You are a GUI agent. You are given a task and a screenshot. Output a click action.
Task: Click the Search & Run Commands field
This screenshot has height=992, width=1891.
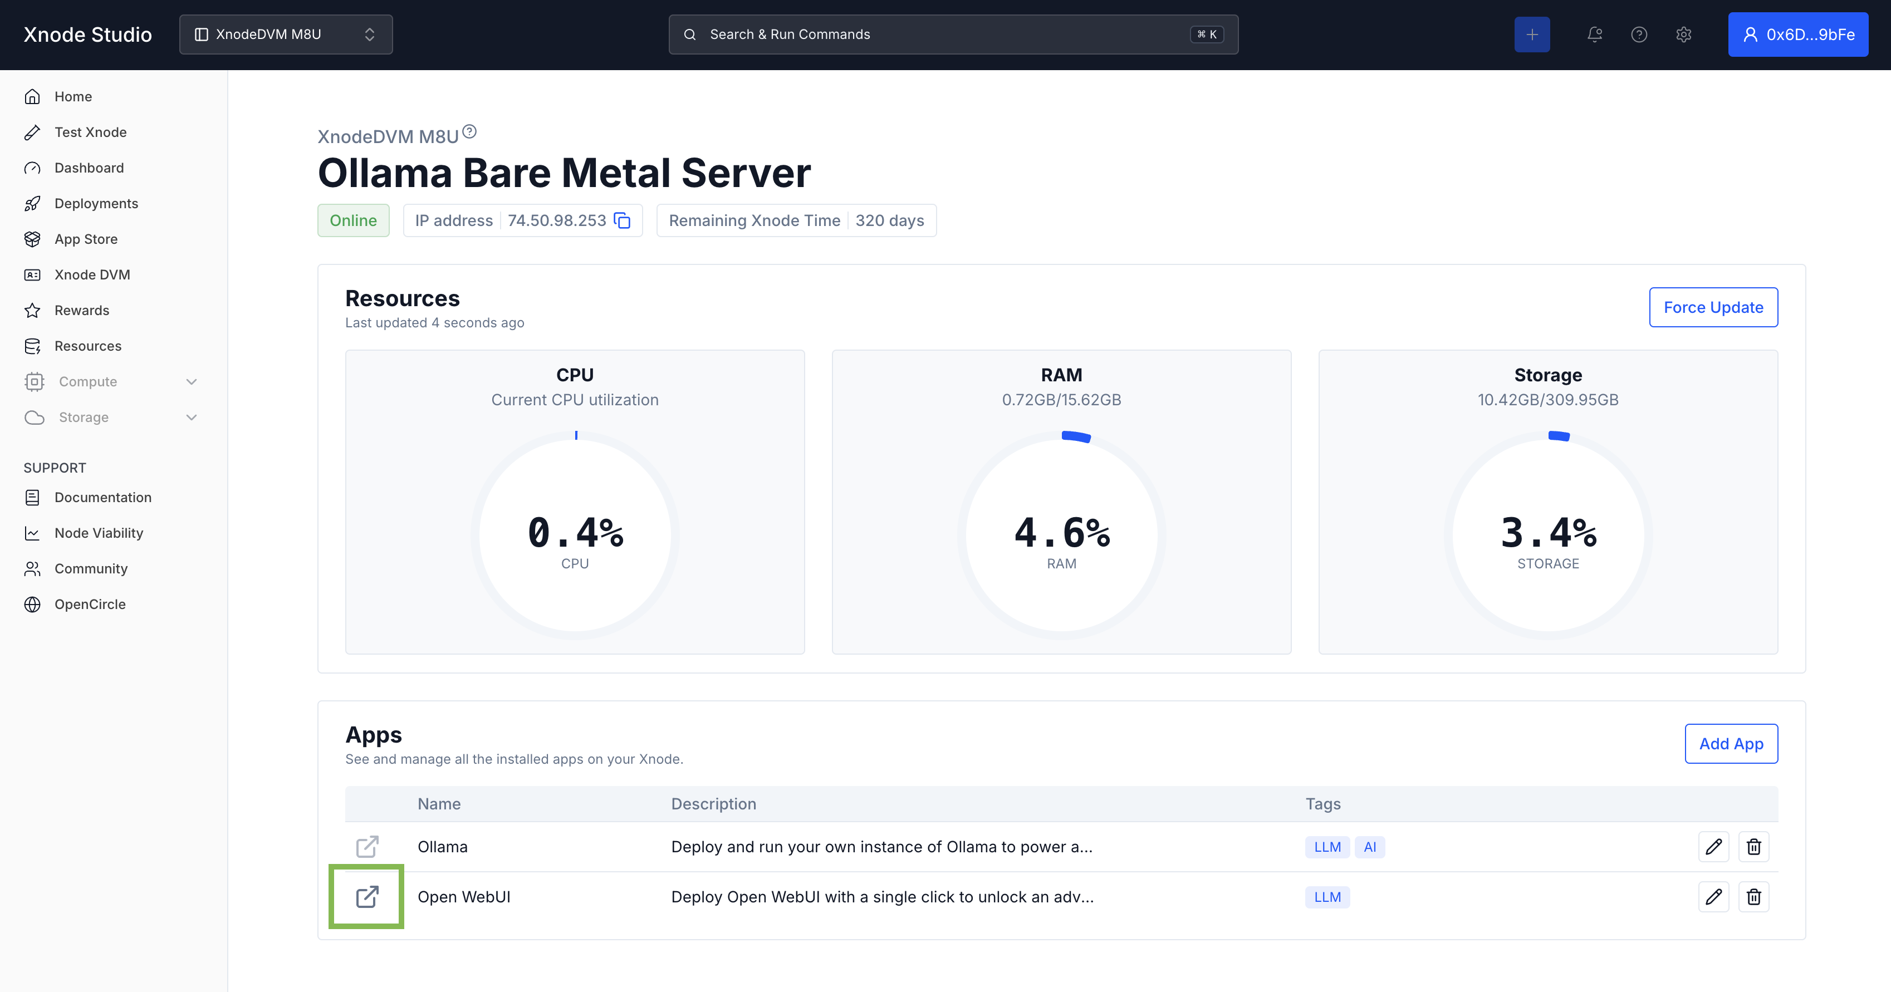953,35
